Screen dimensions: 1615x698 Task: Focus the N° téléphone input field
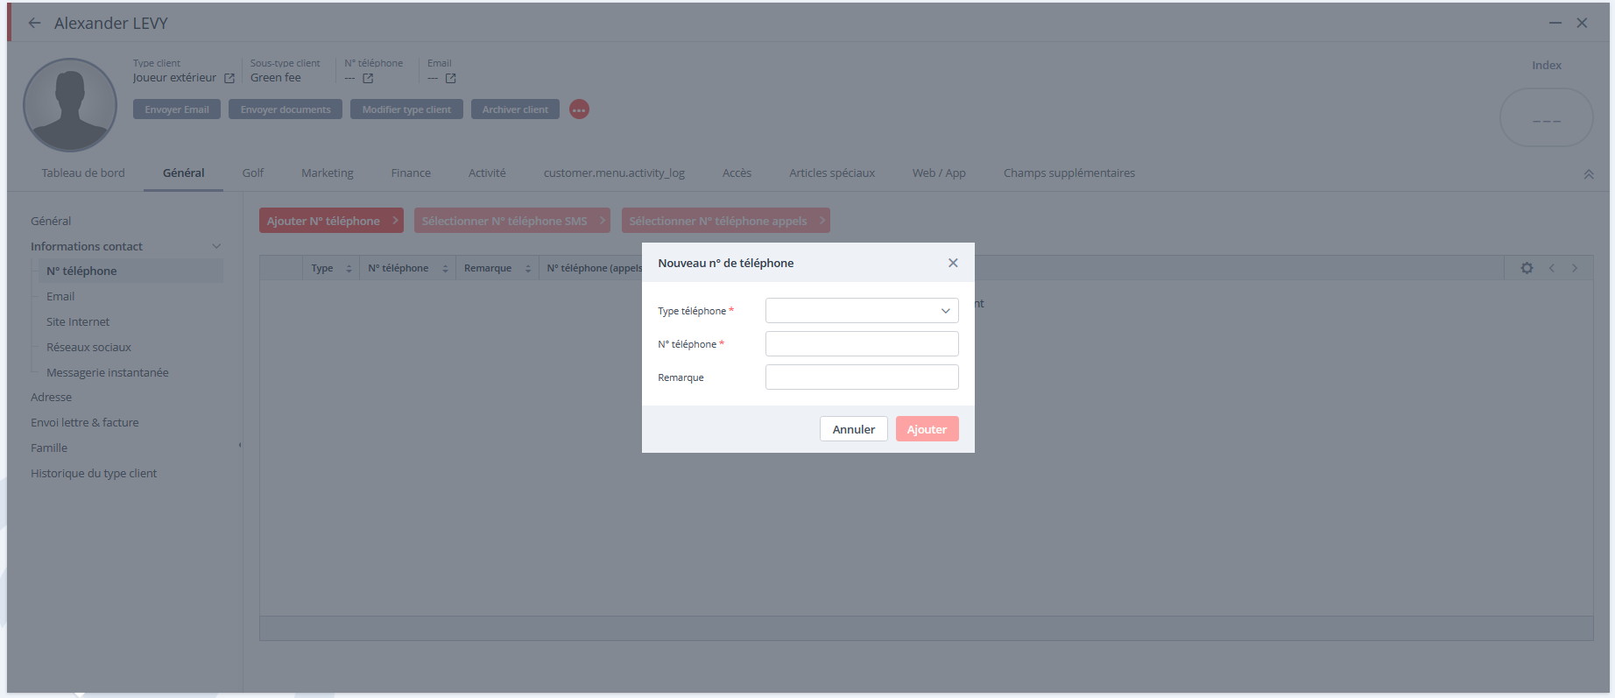pos(862,344)
